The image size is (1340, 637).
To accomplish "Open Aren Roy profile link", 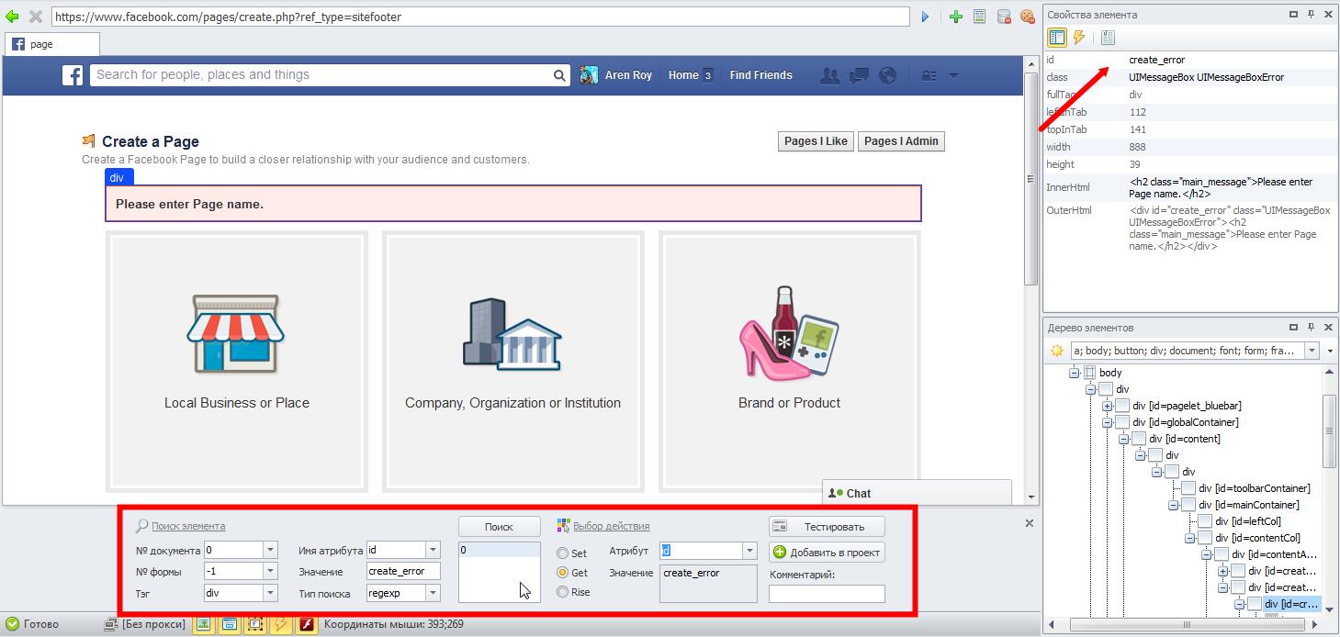I will coord(628,75).
